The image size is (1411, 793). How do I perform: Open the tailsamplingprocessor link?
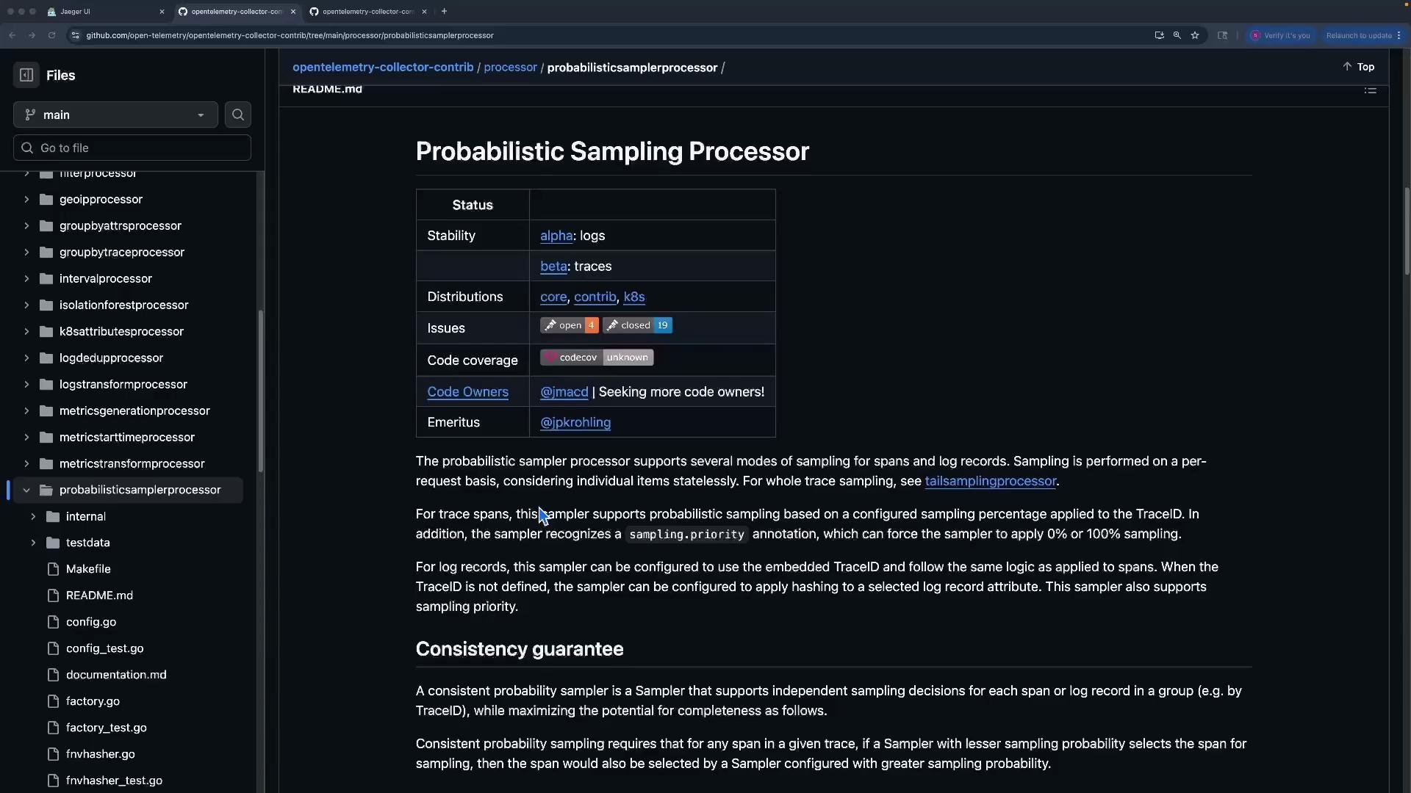990,481
